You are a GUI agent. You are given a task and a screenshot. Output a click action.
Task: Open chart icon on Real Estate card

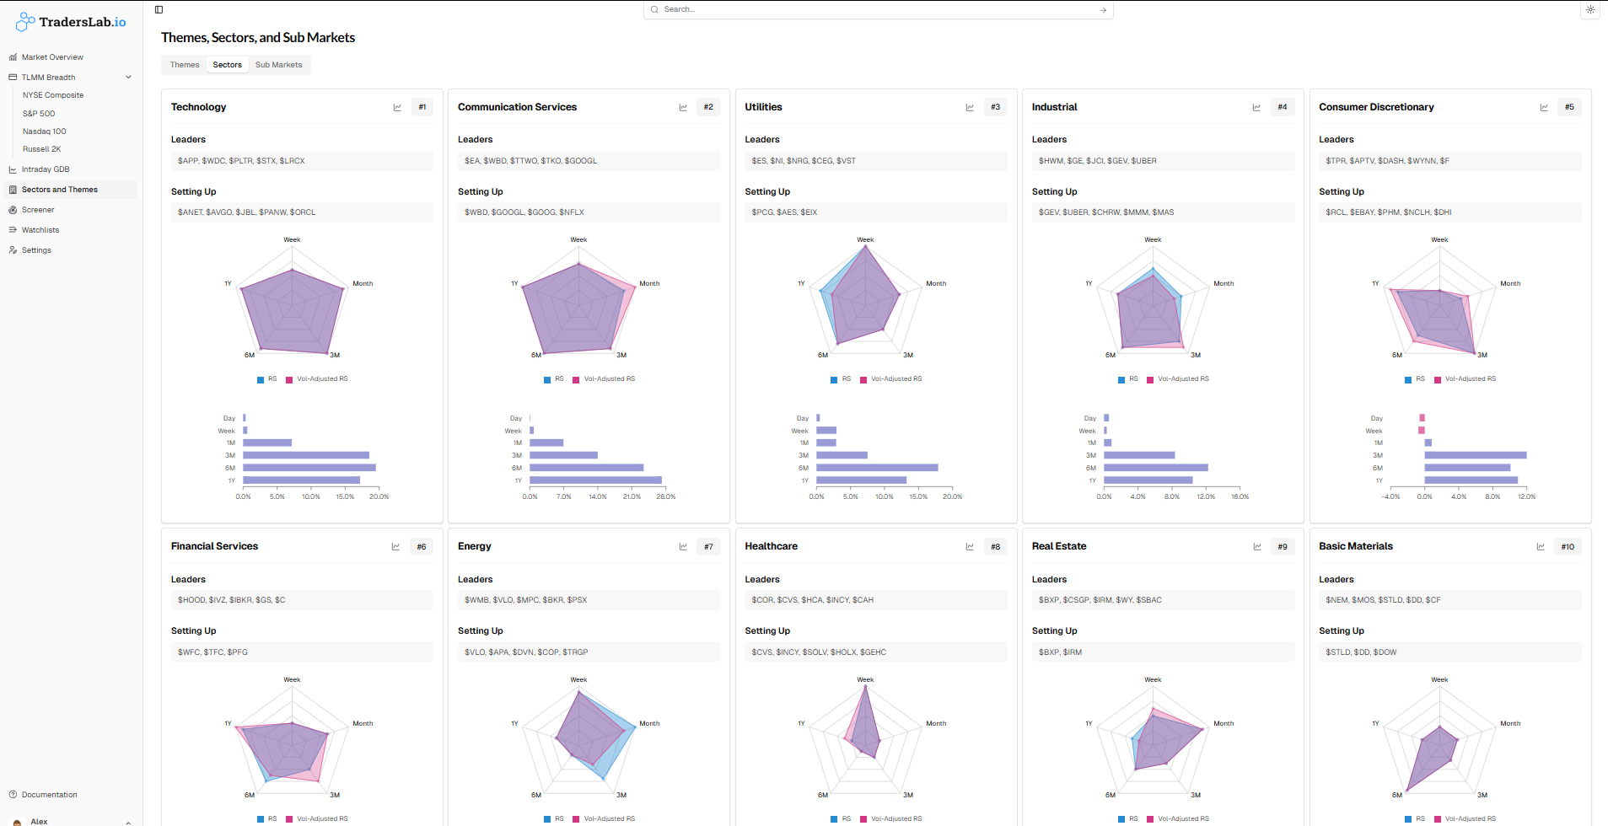(1257, 546)
